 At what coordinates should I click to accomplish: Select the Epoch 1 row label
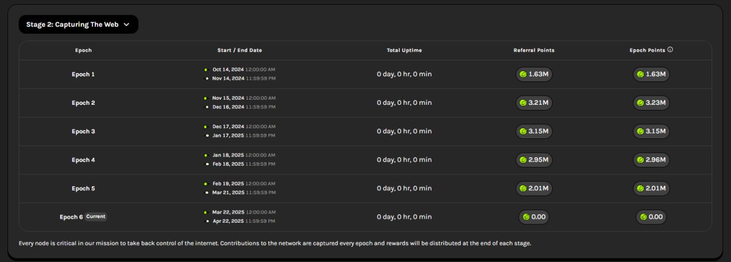83,75
